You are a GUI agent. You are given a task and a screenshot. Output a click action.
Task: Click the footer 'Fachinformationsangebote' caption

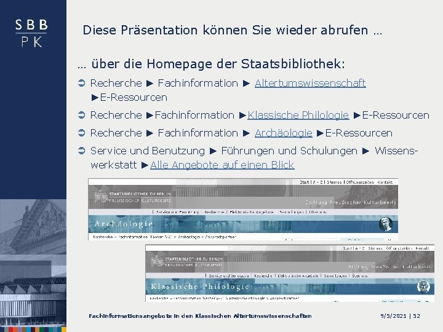coord(200,316)
